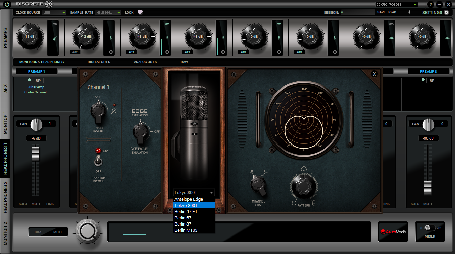455x254 pixels.
Task: Mute the monitor output next to DIM
Action: [x=58, y=232]
